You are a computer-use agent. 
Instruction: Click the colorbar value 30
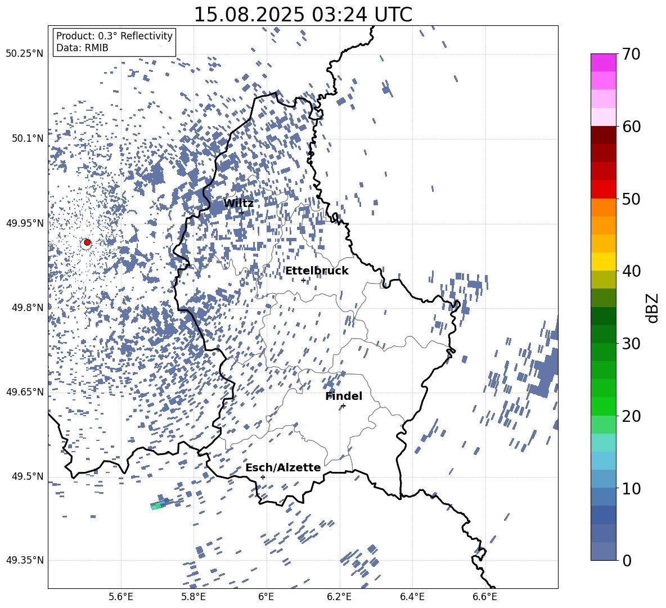631,344
